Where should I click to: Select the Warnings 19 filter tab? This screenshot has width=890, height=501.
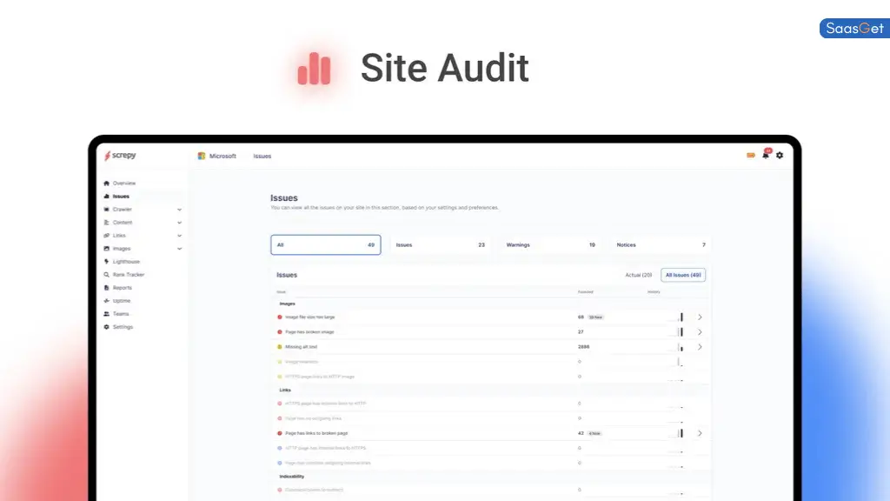pos(550,244)
